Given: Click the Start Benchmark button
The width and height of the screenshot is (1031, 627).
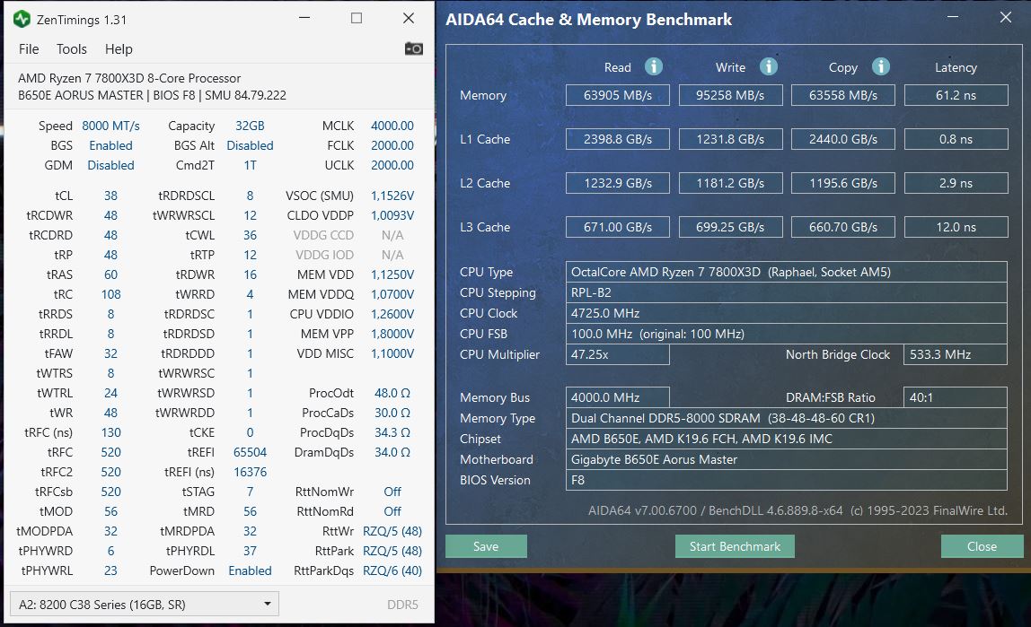Looking at the screenshot, I should [735, 546].
